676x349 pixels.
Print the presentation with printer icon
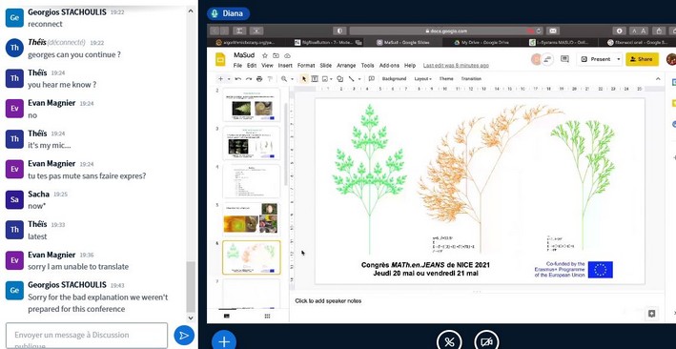point(259,79)
